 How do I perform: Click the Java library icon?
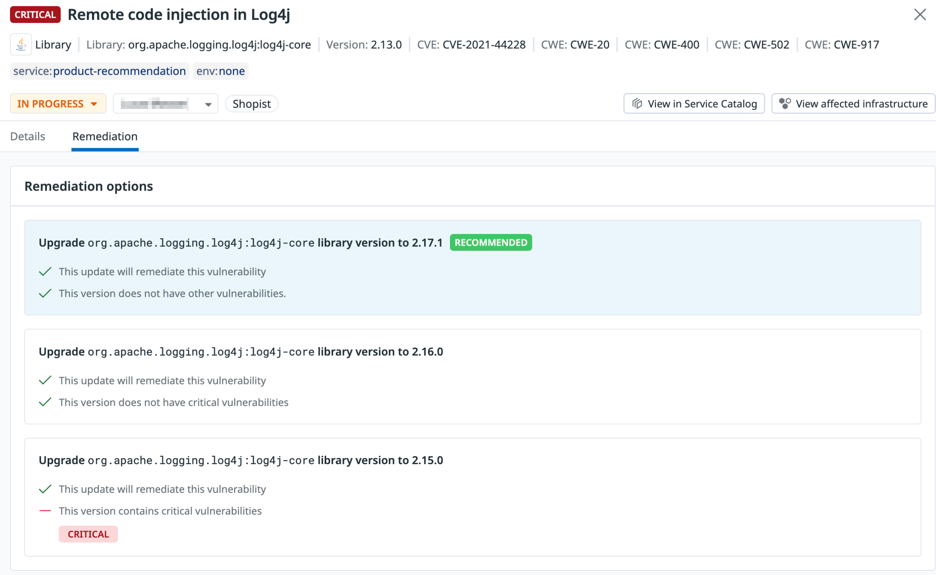click(x=21, y=45)
